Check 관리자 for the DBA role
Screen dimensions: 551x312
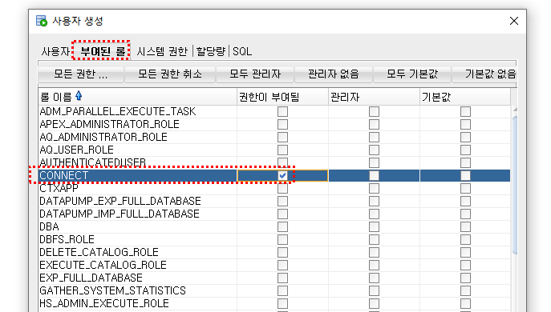click(374, 227)
